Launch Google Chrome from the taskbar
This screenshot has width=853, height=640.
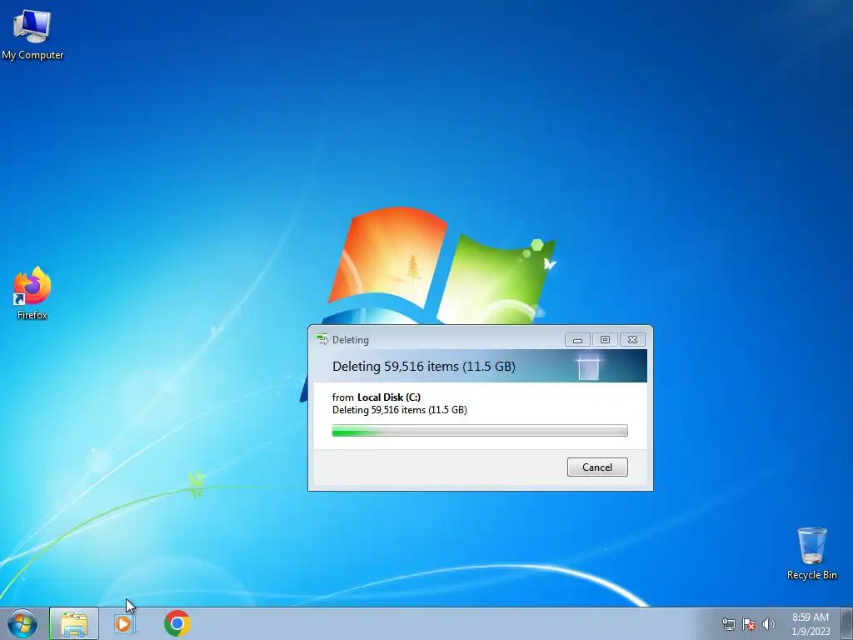177,623
